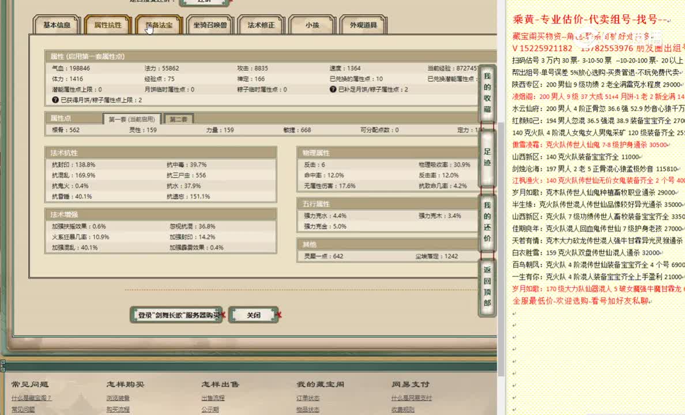The height and width of the screenshot is (415, 685).
Task: Open the 基本信息 tab
Action: [57, 25]
